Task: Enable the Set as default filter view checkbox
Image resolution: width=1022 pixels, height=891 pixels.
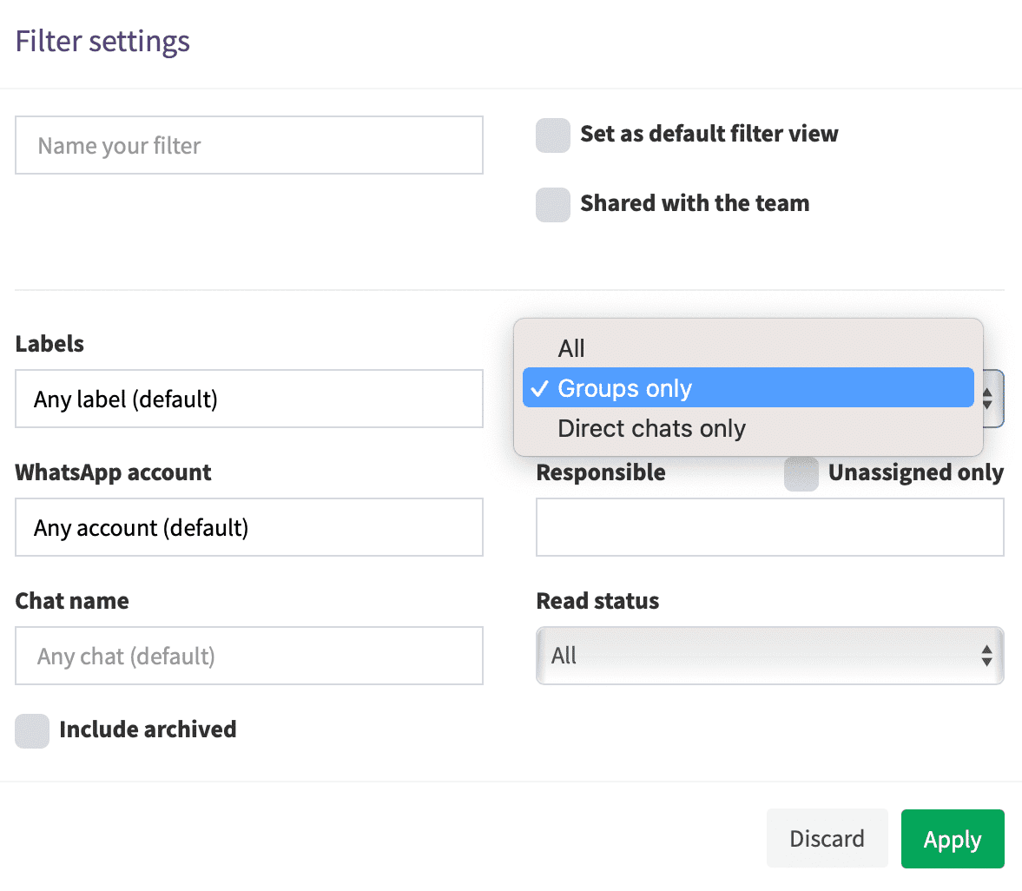Action: click(553, 135)
